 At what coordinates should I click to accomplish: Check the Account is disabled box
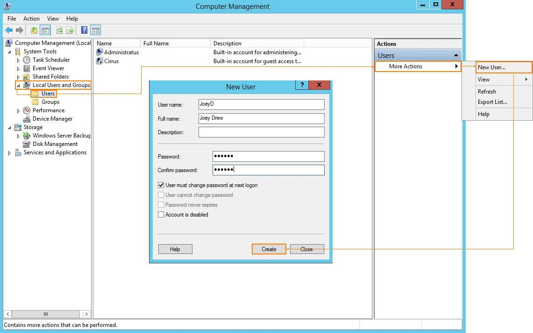click(x=161, y=215)
